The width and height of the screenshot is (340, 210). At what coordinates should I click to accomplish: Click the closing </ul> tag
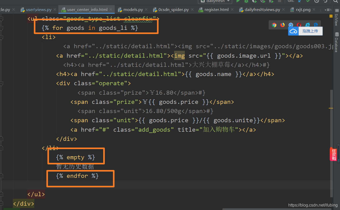click(x=36, y=194)
